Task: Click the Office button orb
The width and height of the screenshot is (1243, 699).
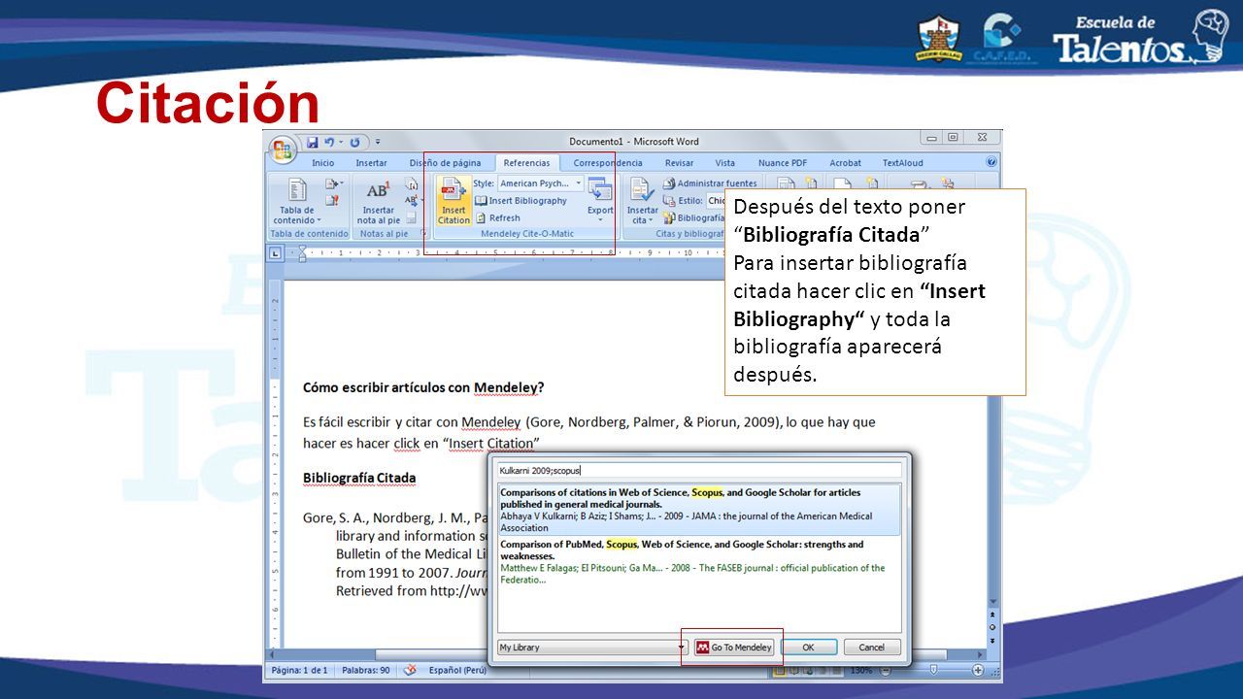Action: coord(284,149)
